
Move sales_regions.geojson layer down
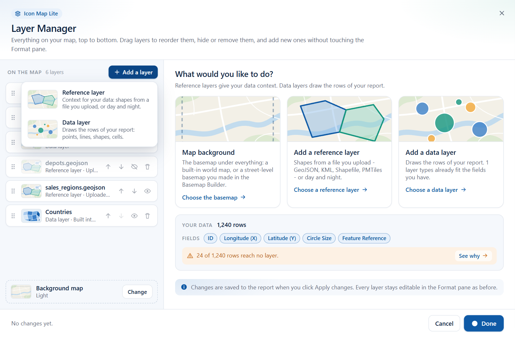coord(134,191)
